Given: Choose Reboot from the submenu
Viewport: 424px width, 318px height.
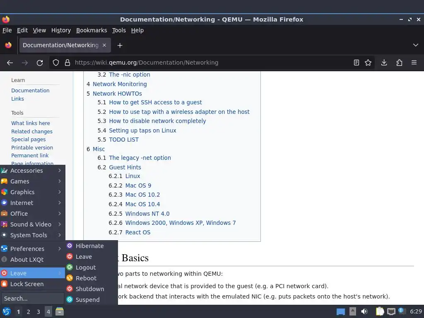Looking at the screenshot, I should tap(92, 278).
